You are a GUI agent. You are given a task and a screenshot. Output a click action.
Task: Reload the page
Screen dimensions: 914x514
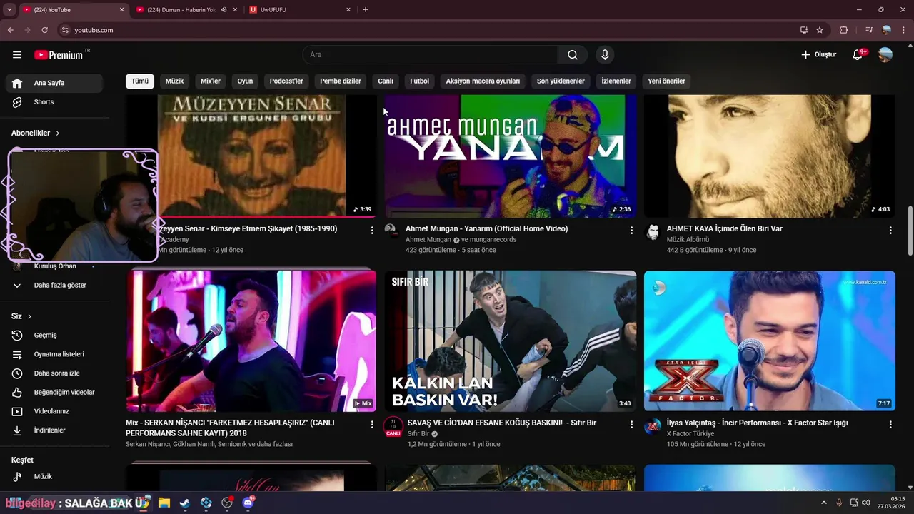click(44, 30)
